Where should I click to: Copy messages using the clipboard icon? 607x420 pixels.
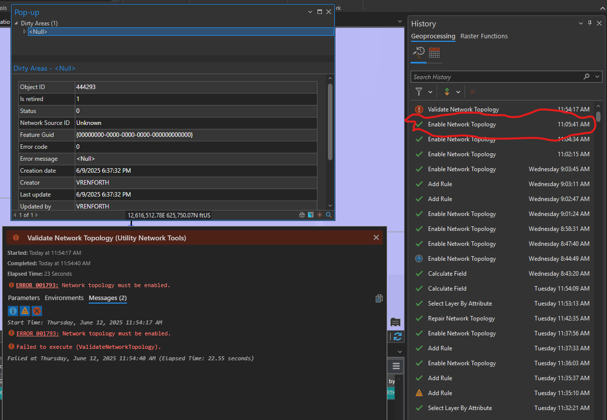coord(379,299)
